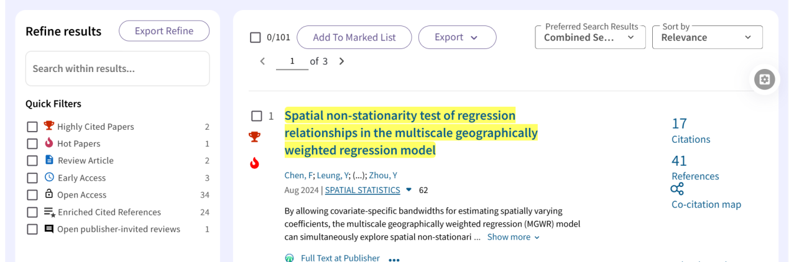Click the Search within results field
The image size is (789, 262).
point(118,68)
